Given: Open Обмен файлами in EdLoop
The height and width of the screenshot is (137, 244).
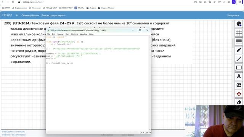Looking at the screenshot, I should [x=30, y=15].
